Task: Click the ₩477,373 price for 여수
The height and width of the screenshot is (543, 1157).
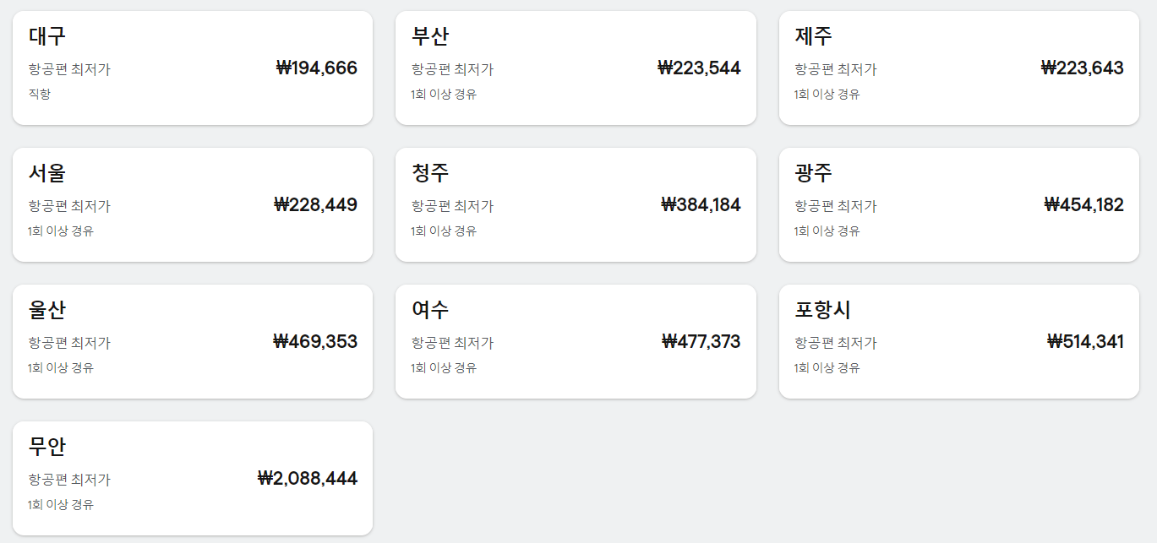Action: [701, 342]
